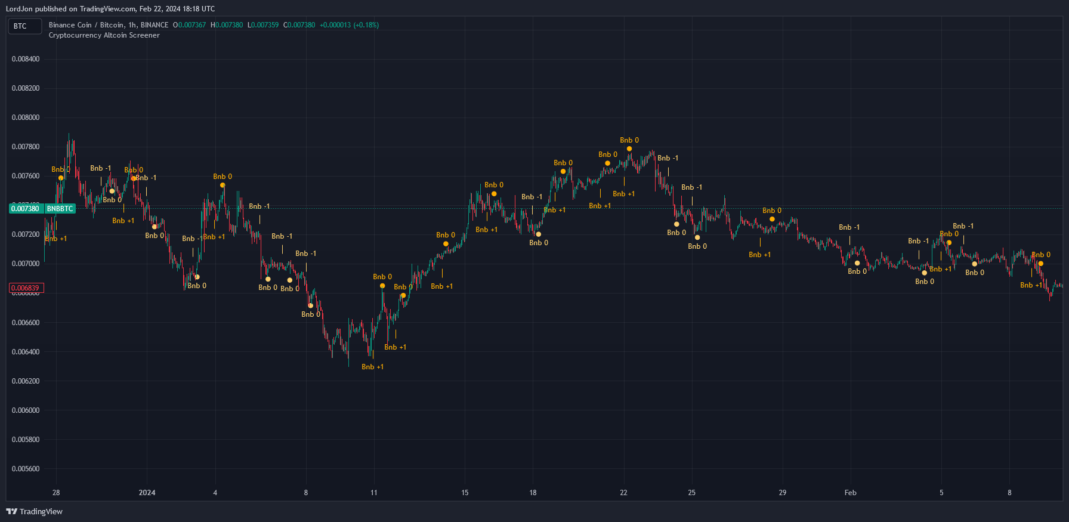This screenshot has width=1069, height=522.
Task: Click the 11 date marker on time axis
Action: click(x=374, y=493)
